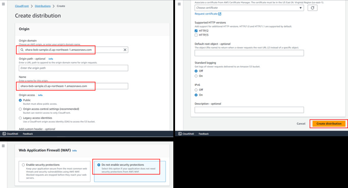Screen dimensions: 348x188
Task: Click external link icon beside Request certificate
Action: 220,14
